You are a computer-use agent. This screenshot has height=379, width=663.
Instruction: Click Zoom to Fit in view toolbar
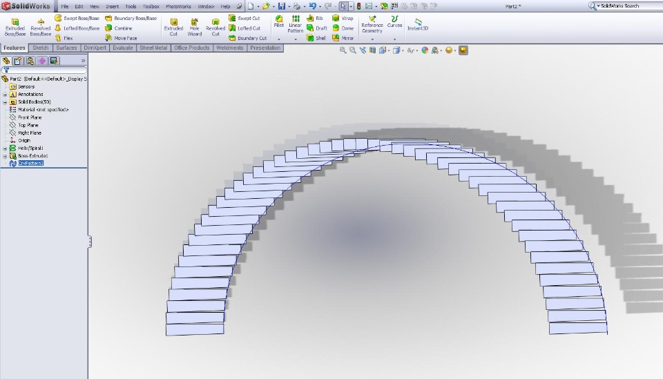click(x=343, y=50)
